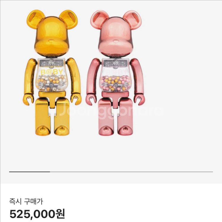Click the pink figure's left arm
This screenshot has width=222, height=222.
(93, 76)
